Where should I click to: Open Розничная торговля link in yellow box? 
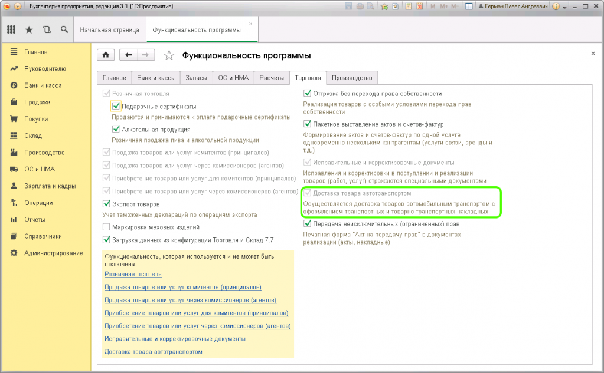(133, 274)
